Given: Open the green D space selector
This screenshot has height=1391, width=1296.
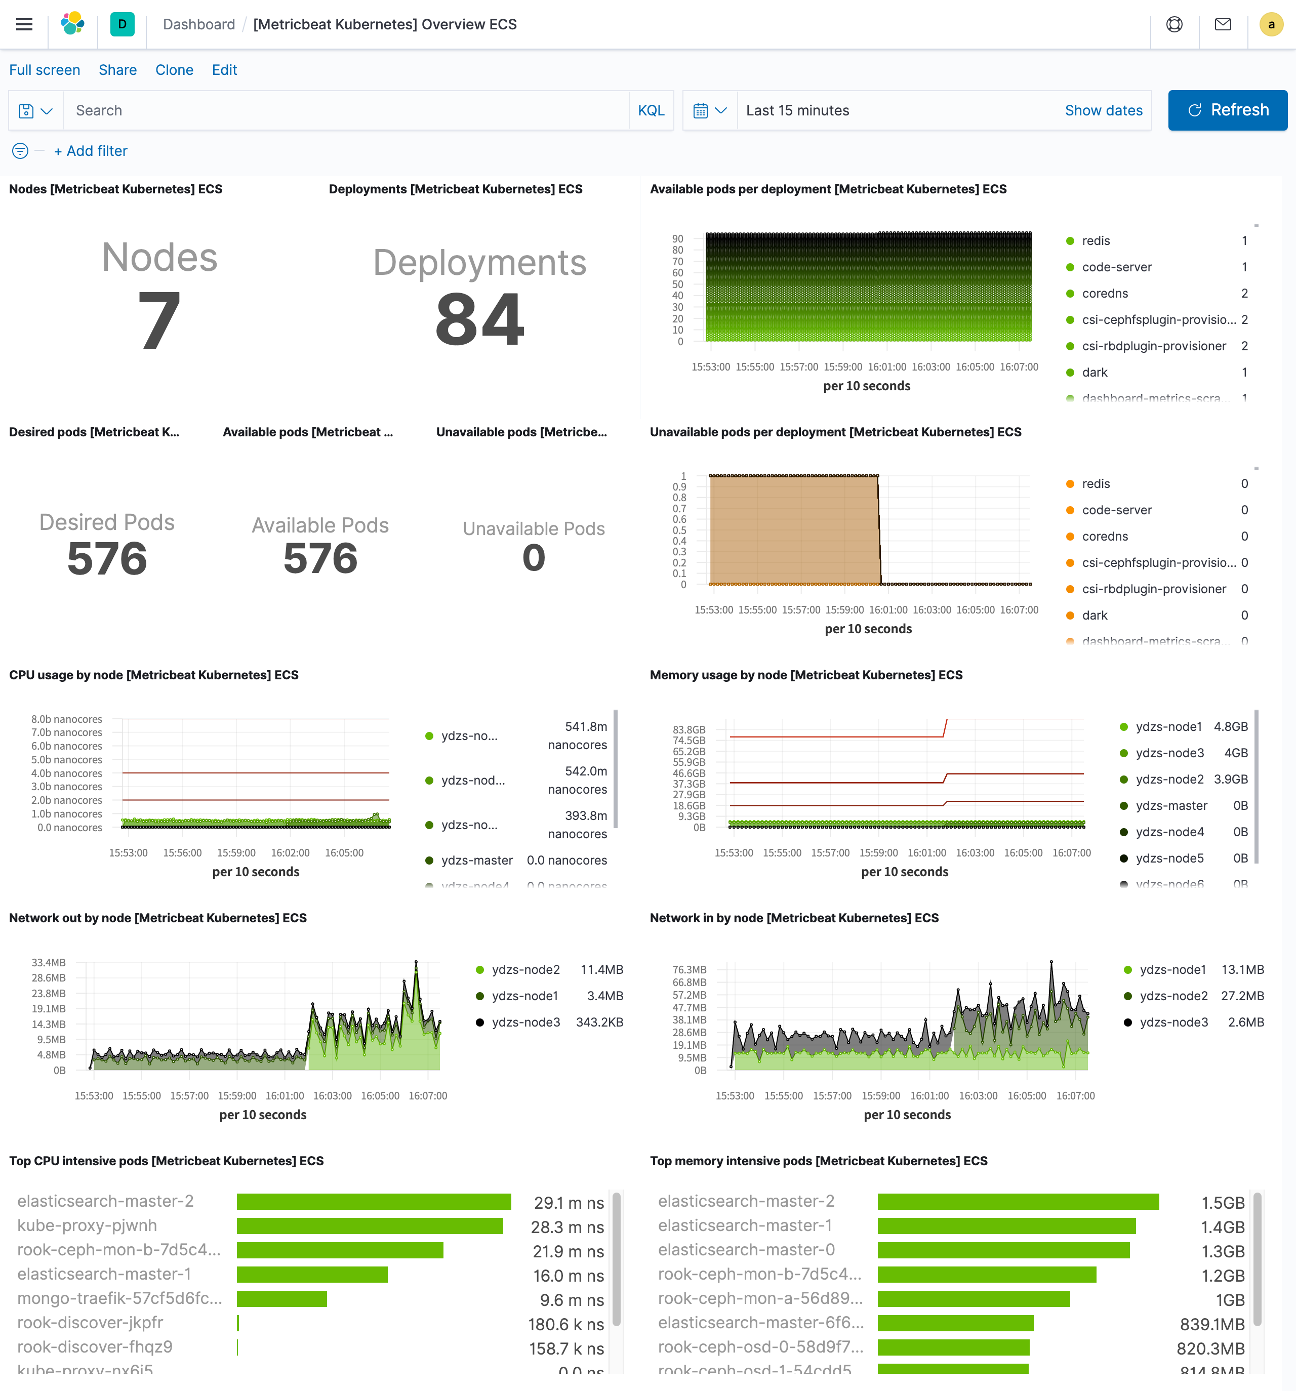Looking at the screenshot, I should coord(123,24).
